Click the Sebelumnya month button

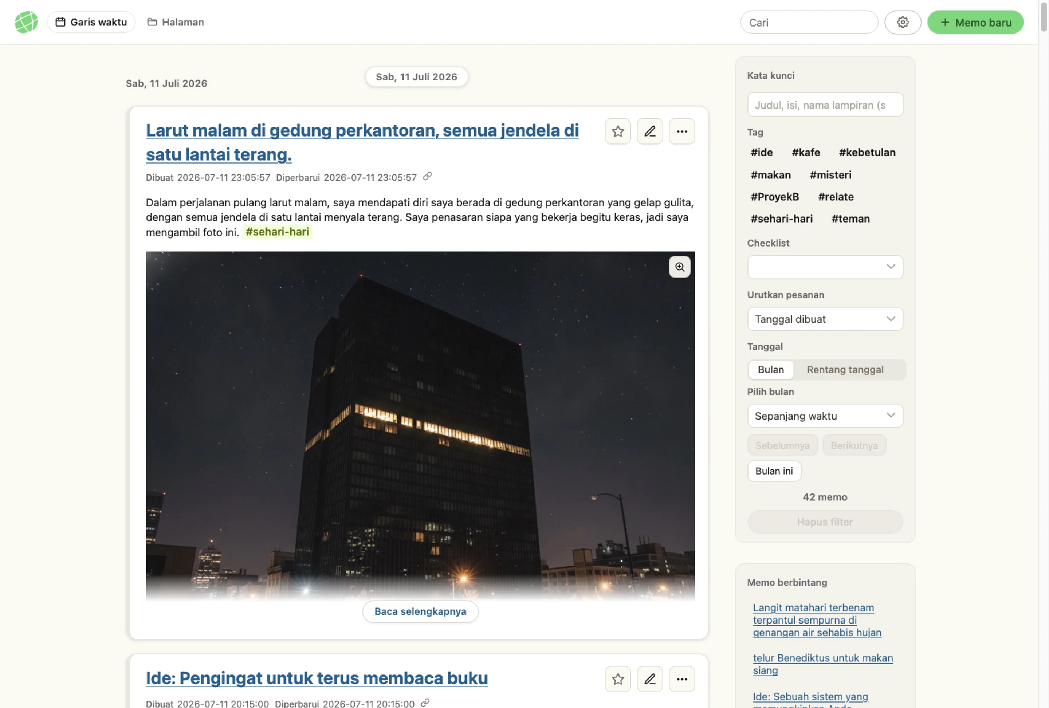(x=782, y=445)
